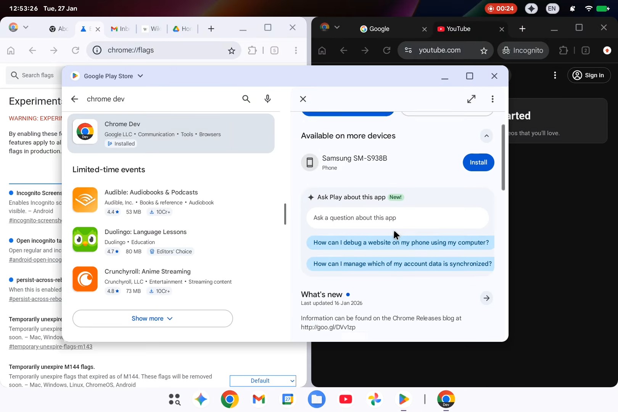Open the app details three-dot menu
618x412 pixels.
click(492, 99)
